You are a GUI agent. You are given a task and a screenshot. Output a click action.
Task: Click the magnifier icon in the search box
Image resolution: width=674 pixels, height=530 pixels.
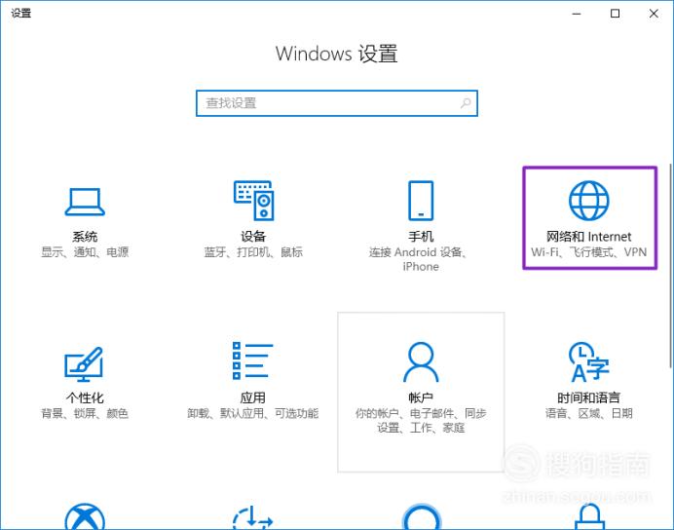tap(466, 103)
